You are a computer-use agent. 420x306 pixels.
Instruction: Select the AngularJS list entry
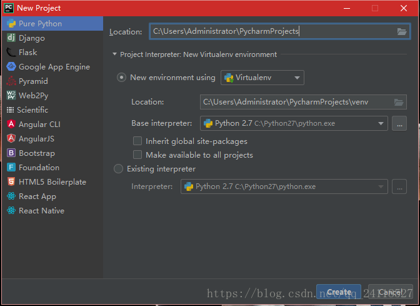(52, 138)
